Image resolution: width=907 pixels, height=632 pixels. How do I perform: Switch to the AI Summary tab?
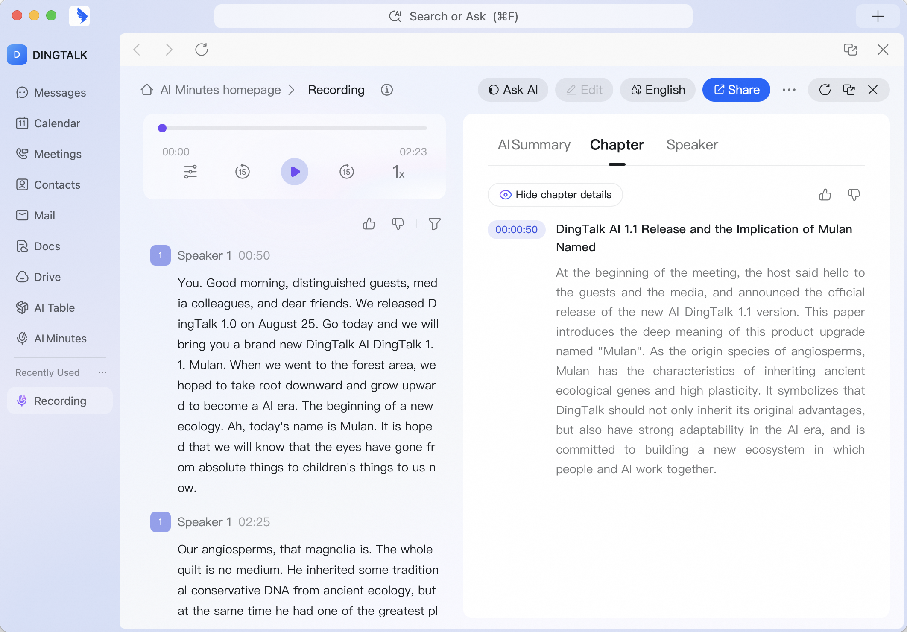tap(534, 145)
